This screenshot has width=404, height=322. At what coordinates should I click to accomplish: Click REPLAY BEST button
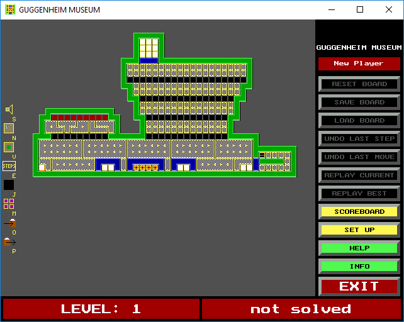click(x=359, y=194)
